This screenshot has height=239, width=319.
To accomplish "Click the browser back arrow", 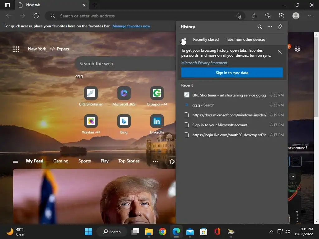I will (x=9, y=16).
